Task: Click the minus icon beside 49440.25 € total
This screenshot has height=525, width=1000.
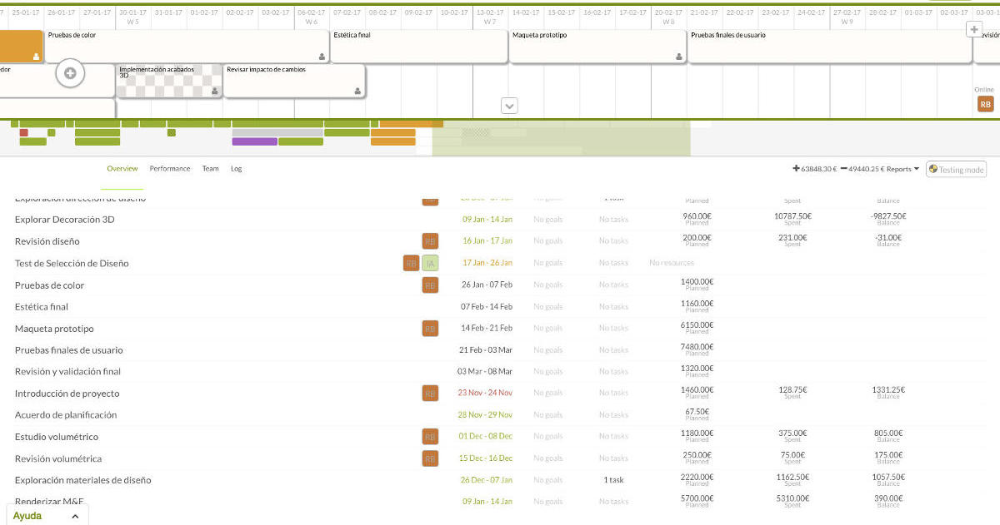Action: coord(844,169)
